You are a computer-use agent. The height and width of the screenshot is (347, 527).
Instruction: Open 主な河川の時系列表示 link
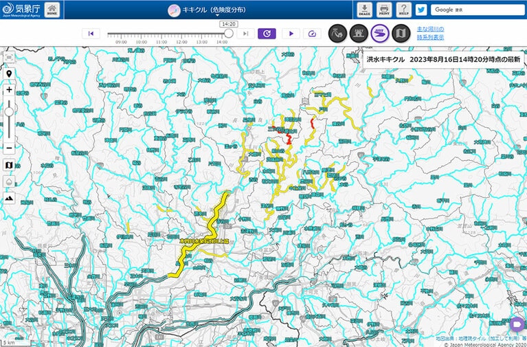click(x=430, y=33)
